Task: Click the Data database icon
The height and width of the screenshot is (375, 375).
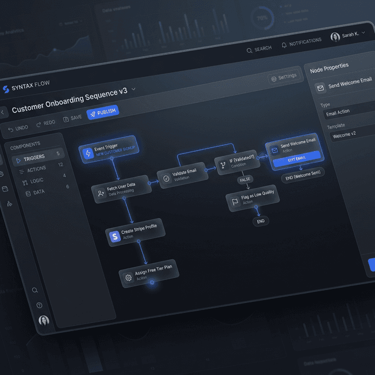Action: [28, 193]
